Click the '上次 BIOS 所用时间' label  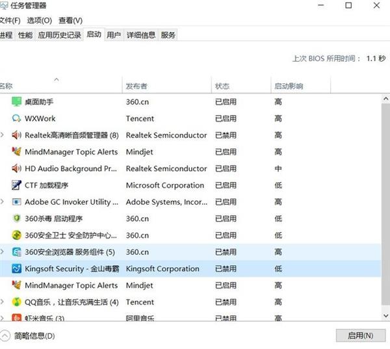(x=326, y=58)
